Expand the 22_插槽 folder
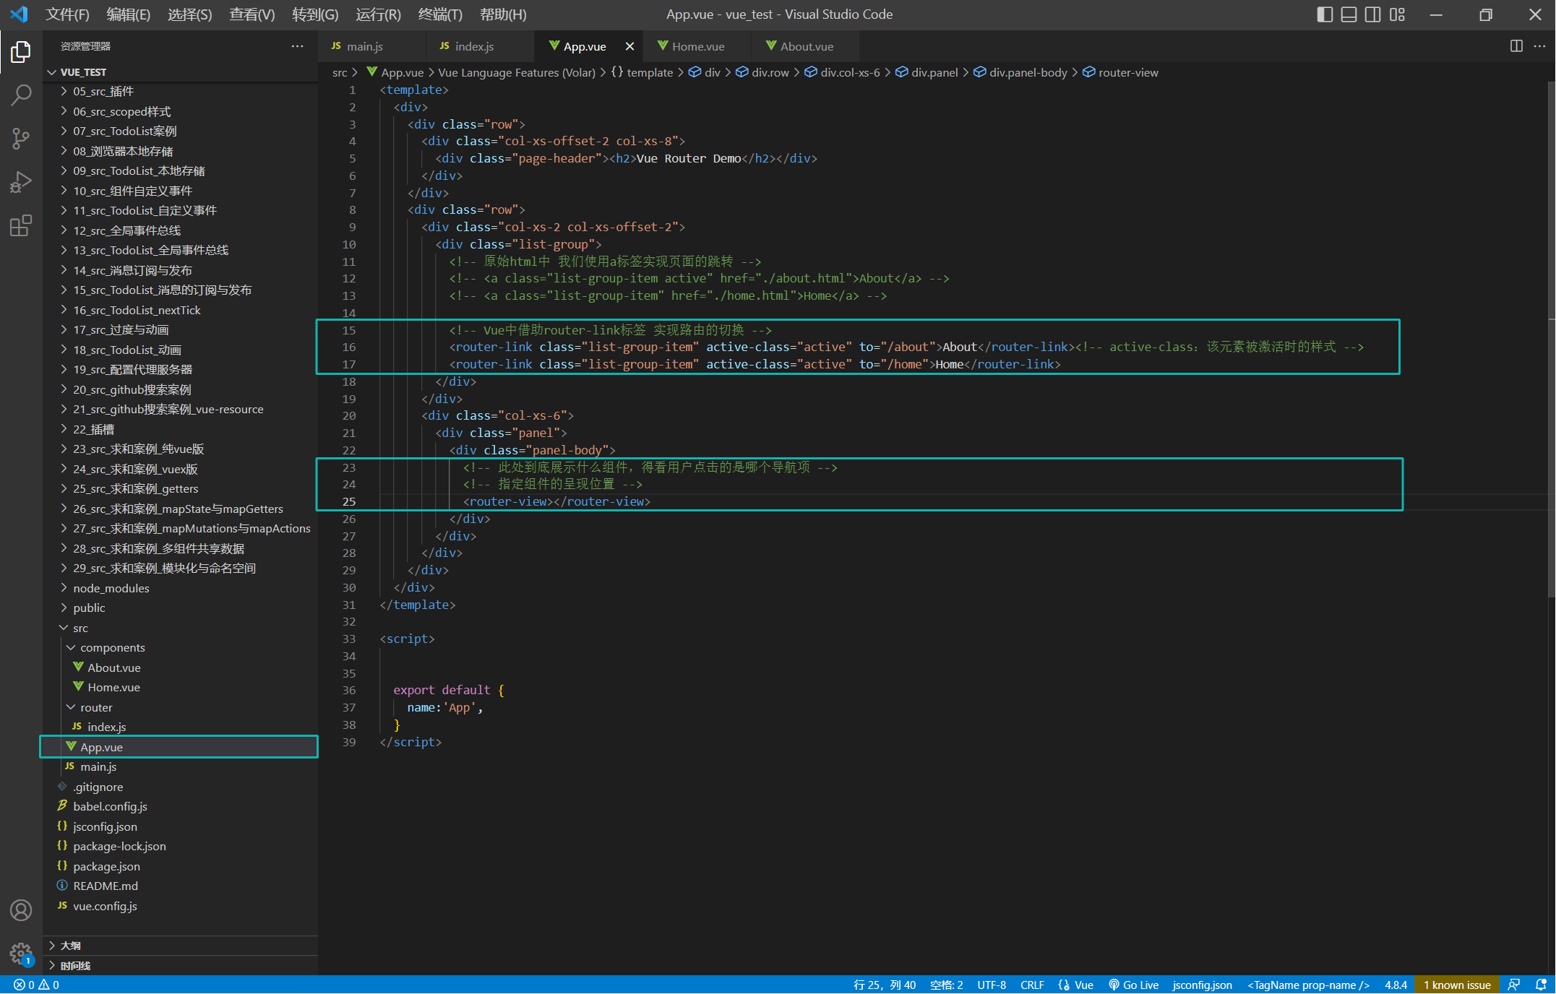 pos(181,429)
